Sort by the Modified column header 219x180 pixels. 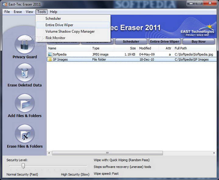coord(148,48)
